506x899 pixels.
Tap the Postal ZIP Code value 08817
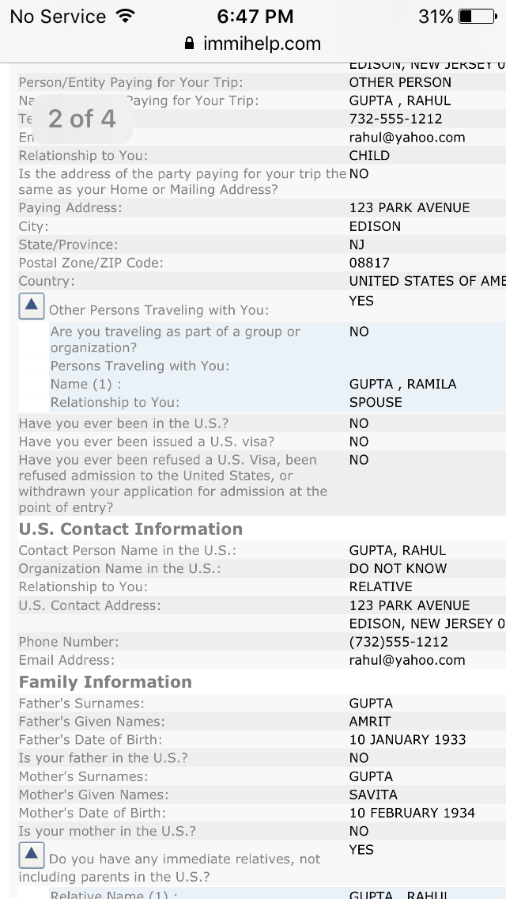[x=369, y=263]
